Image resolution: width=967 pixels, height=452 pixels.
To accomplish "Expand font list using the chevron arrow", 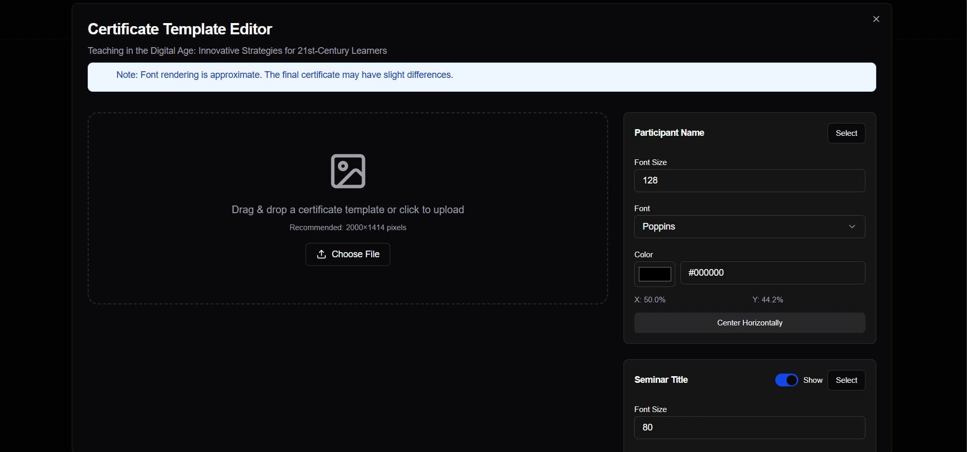I will 852,227.
